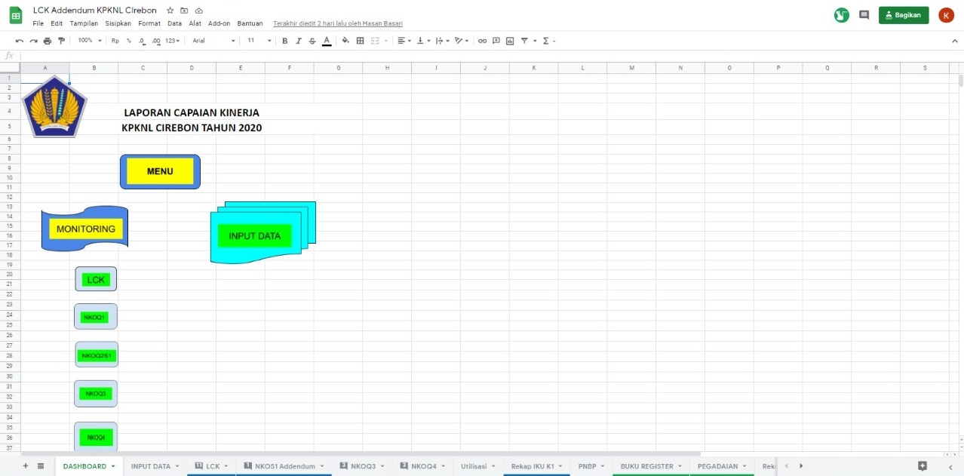Open the zoom 100% dropdown

point(89,41)
